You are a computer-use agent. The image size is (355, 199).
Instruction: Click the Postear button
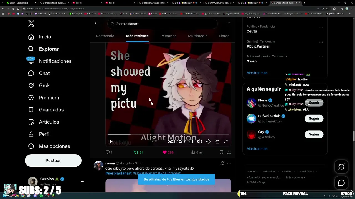click(x=53, y=161)
